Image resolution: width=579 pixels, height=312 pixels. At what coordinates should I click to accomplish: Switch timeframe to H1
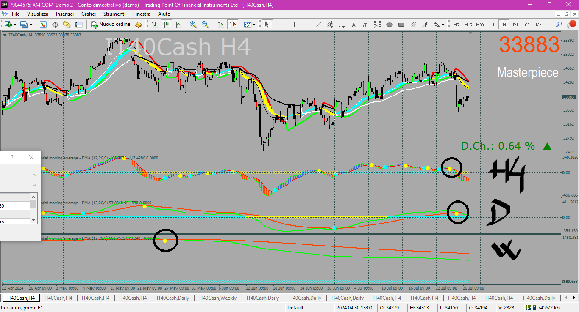click(x=492, y=25)
